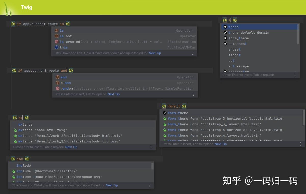Select plain 'include' keyword suggestion
306x194 pixels.
tap(80, 165)
